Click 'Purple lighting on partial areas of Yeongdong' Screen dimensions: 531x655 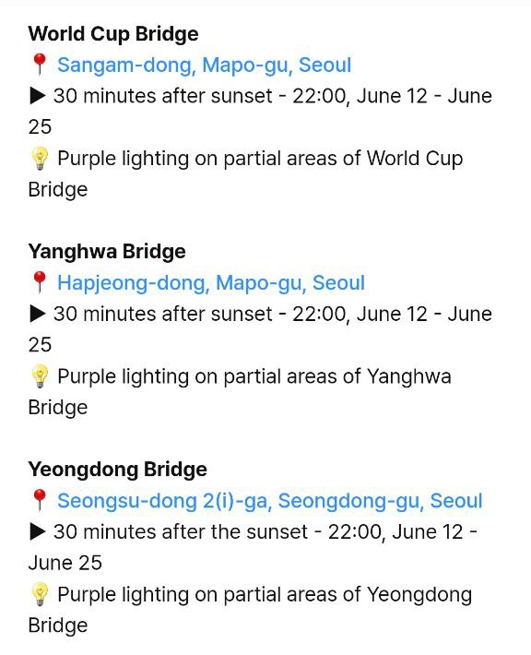click(265, 595)
